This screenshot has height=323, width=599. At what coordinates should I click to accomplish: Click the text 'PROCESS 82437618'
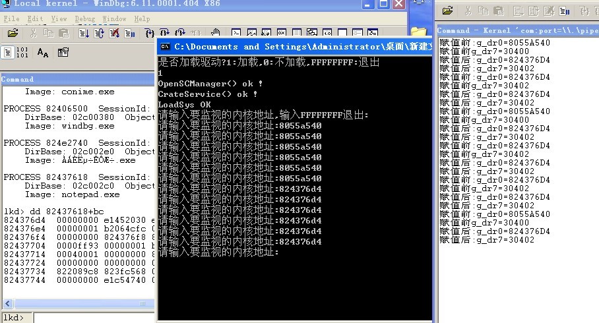pyautogui.click(x=46, y=177)
